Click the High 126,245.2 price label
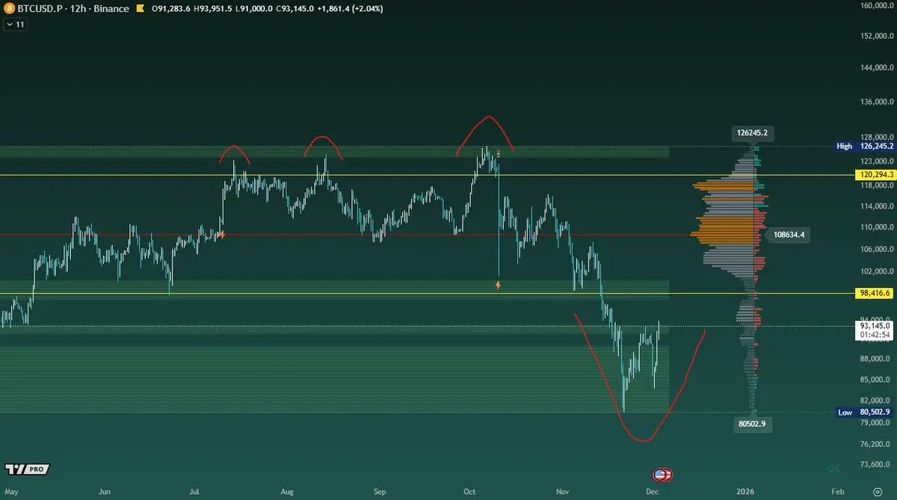Screen dimensions: 897x500 pos(863,146)
